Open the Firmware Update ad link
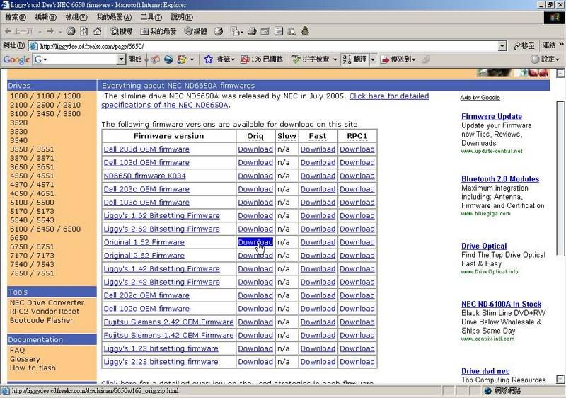 tap(492, 116)
